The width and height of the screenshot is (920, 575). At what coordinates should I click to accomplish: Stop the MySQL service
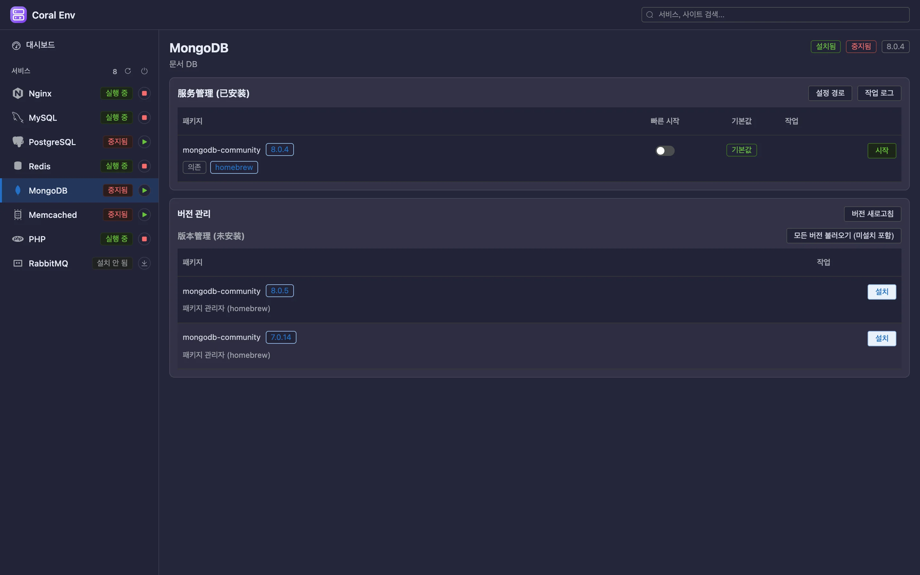pos(144,118)
